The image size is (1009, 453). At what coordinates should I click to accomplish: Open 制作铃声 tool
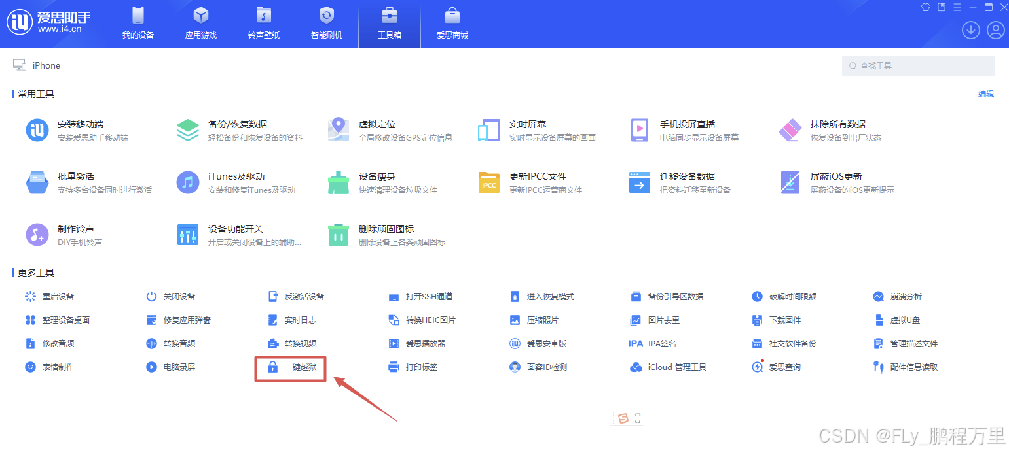coord(64,235)
